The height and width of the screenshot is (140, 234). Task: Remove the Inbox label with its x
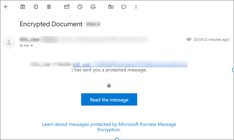[99, 24]
